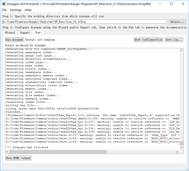Click the '*** Doxygen has finished' line
Viewport: 189px width, 171px height.
(27, 147)
